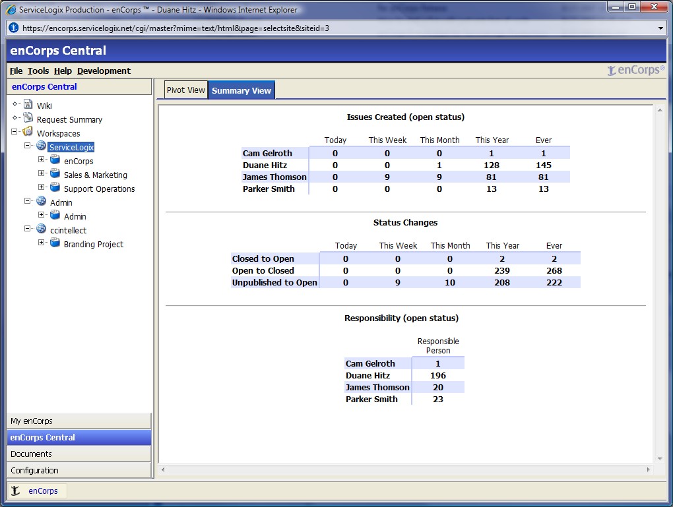Image resolution: width=673 pixels, height=507 pixels.
Task: Open the File menu
Action: (x=16, y=71)
